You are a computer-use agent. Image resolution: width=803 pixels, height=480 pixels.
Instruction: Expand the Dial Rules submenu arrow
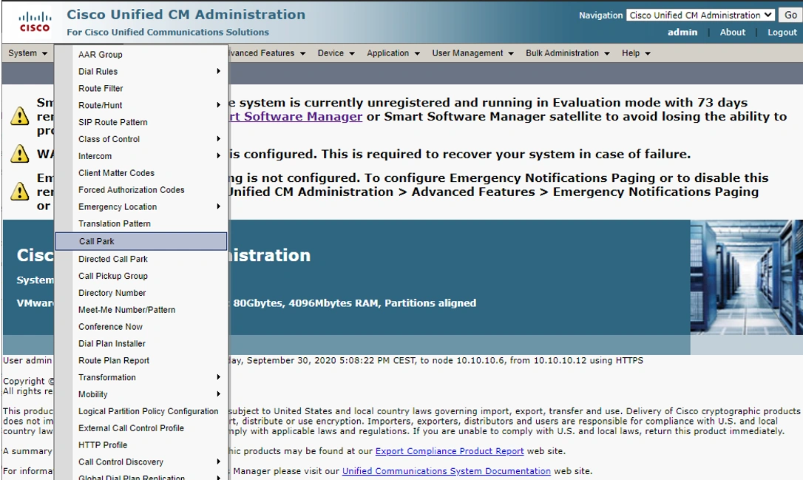219,71
